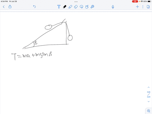Screen dimensions: 152x114
Task: Select the Eraser tool
Action: 76,7
